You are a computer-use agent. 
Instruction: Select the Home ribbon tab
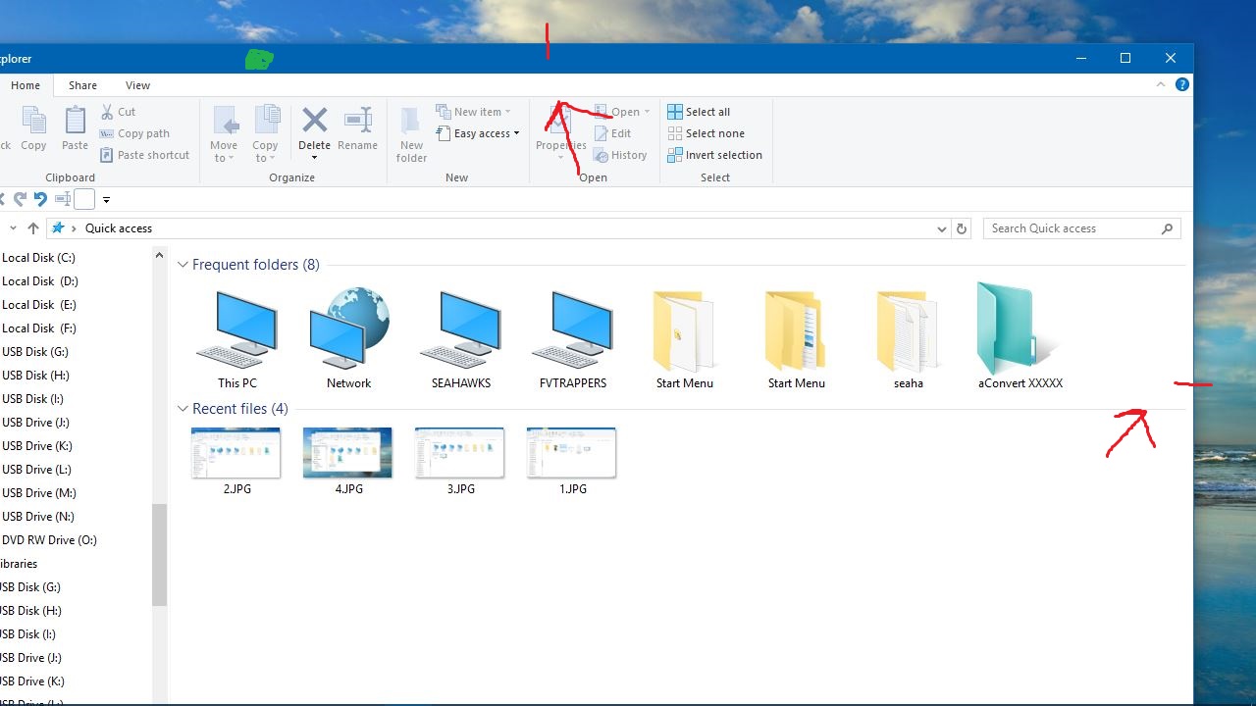(x=26, y=85)
